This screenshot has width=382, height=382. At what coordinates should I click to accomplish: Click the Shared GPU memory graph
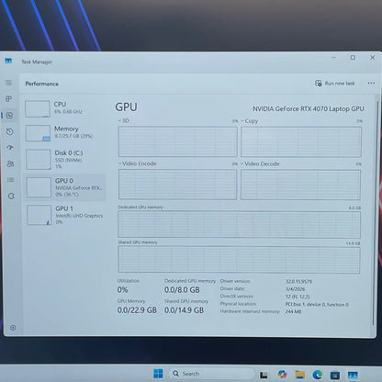(x=239, y=259)
